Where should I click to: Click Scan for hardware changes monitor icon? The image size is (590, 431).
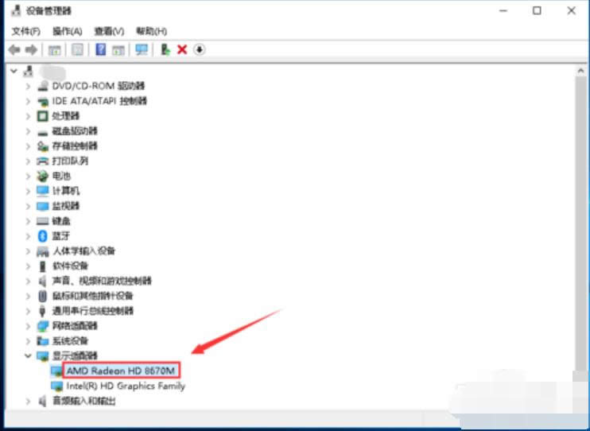[x=142, y=49]
